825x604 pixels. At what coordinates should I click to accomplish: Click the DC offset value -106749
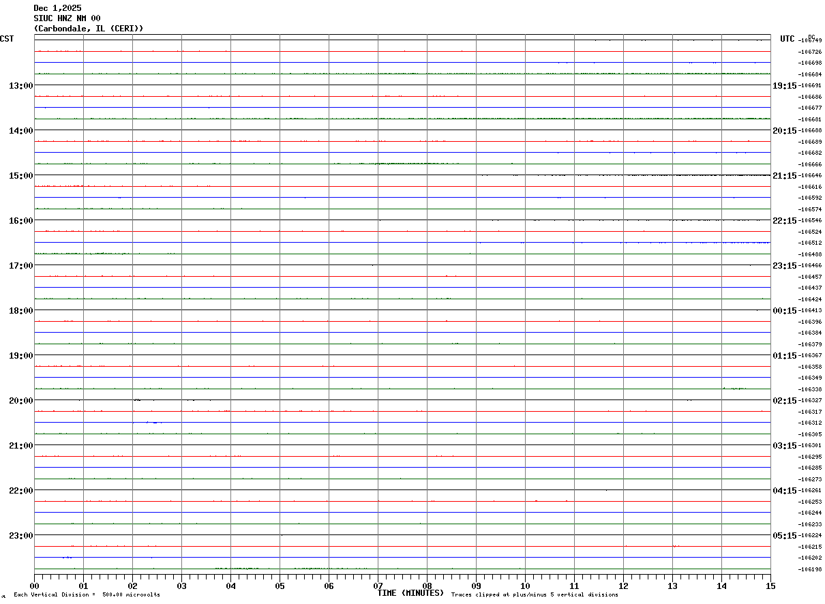810,40
